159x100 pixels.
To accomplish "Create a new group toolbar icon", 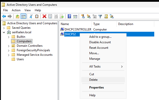I will click(89, 16).
